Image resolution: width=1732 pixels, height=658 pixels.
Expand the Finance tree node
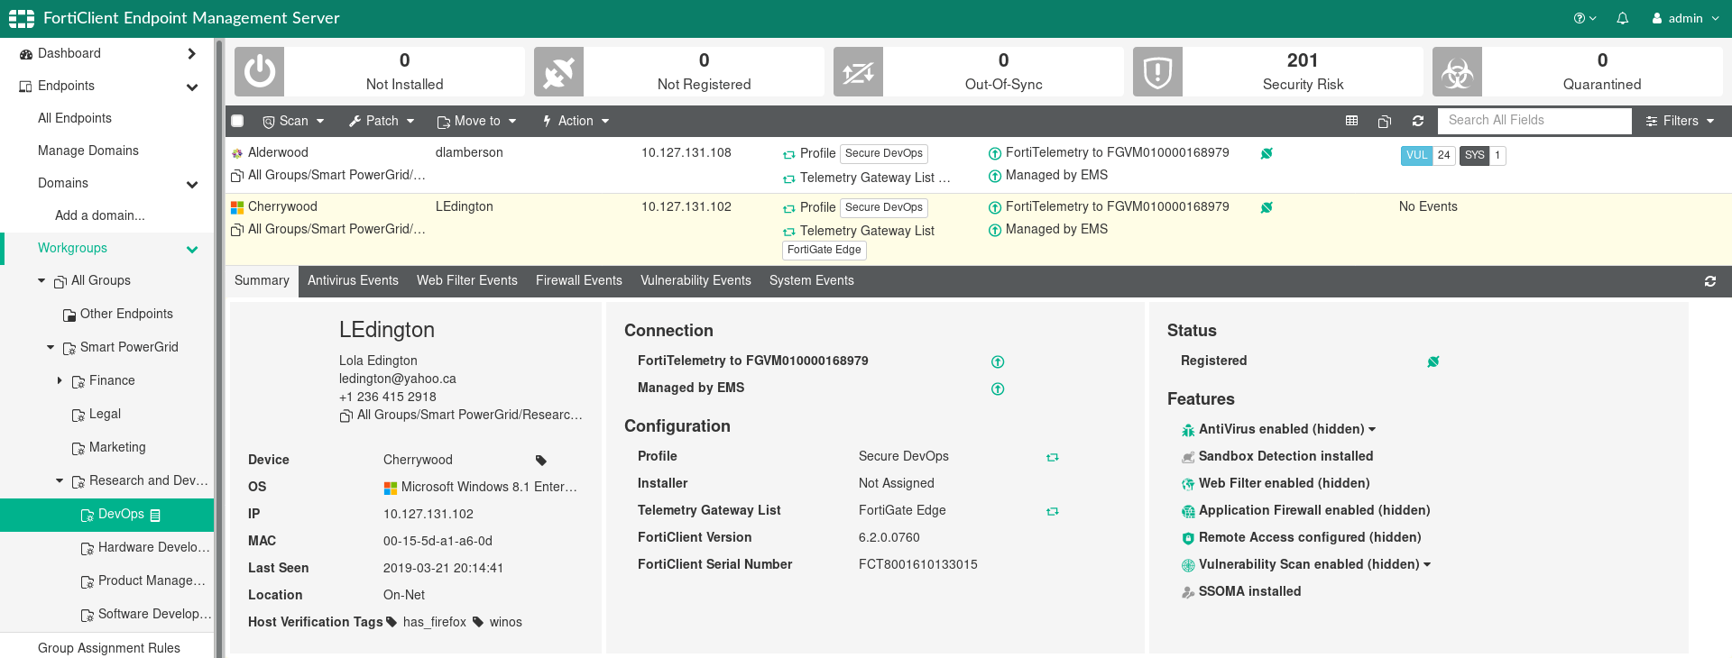click(x=60, y=381)
